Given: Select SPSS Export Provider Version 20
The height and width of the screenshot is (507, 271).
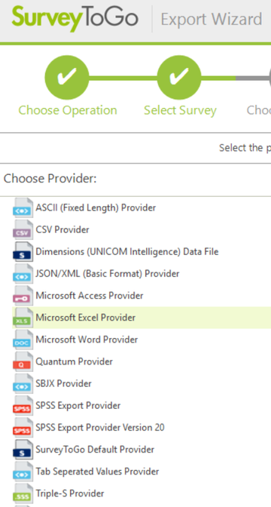Looking at the screenshot, I should tap(100, 428).
